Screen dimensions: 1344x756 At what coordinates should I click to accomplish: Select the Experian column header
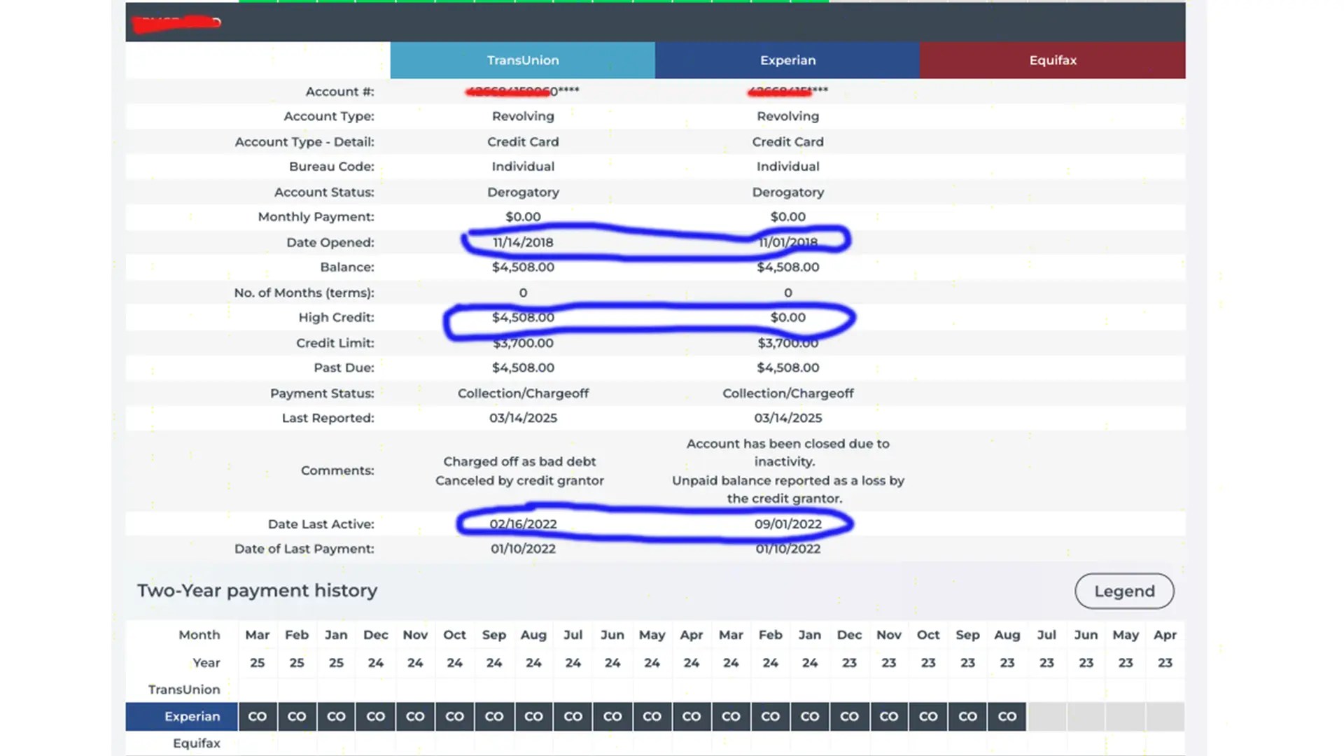pos(787,60)
